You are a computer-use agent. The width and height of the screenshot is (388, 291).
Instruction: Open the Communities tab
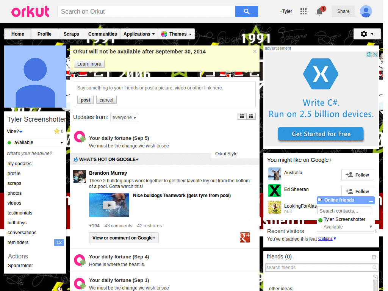point(102,34)
